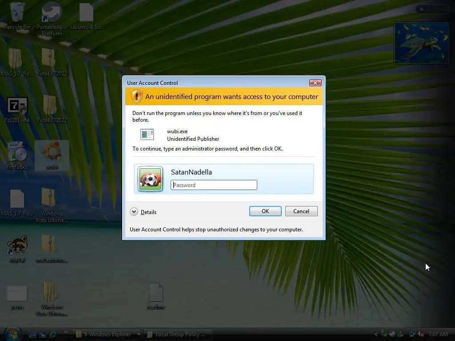Screen dimensions: 455x341
Task: Click OK in the UAC dialog
Action: 265,211
